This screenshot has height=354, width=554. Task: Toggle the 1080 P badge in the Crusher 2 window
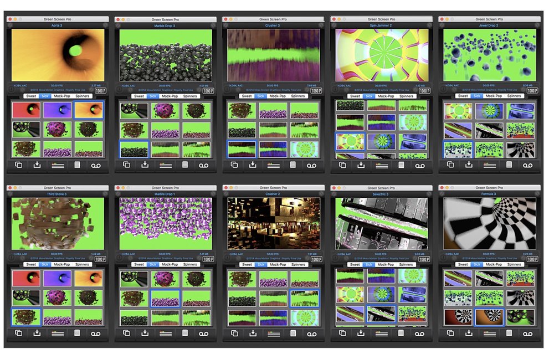point(316,258)
